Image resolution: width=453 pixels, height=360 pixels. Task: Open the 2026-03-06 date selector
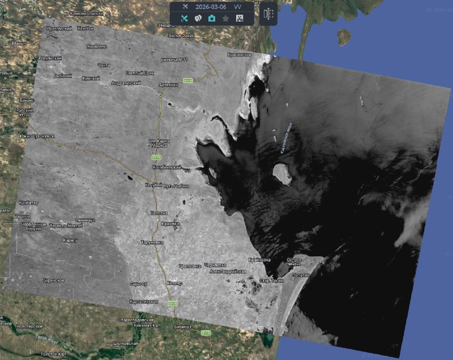click(x=210, y=6)
